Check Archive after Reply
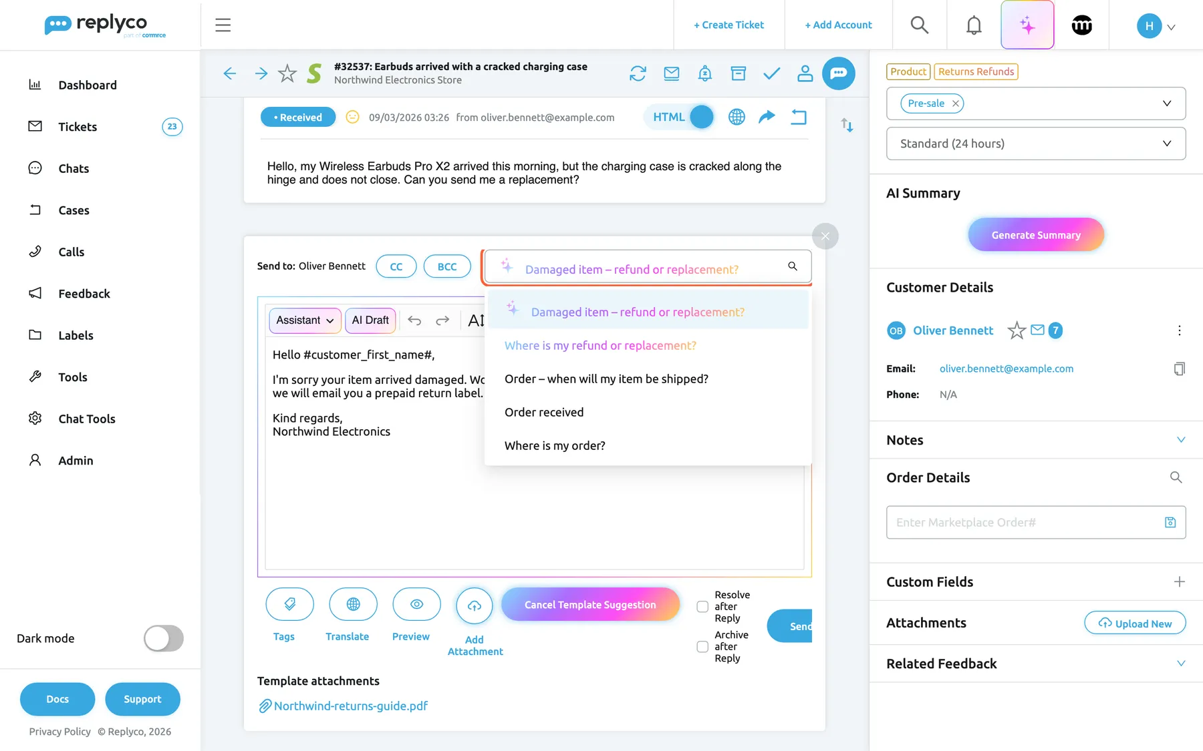This screenshot has width=1203, height=751. coord(702,647)
